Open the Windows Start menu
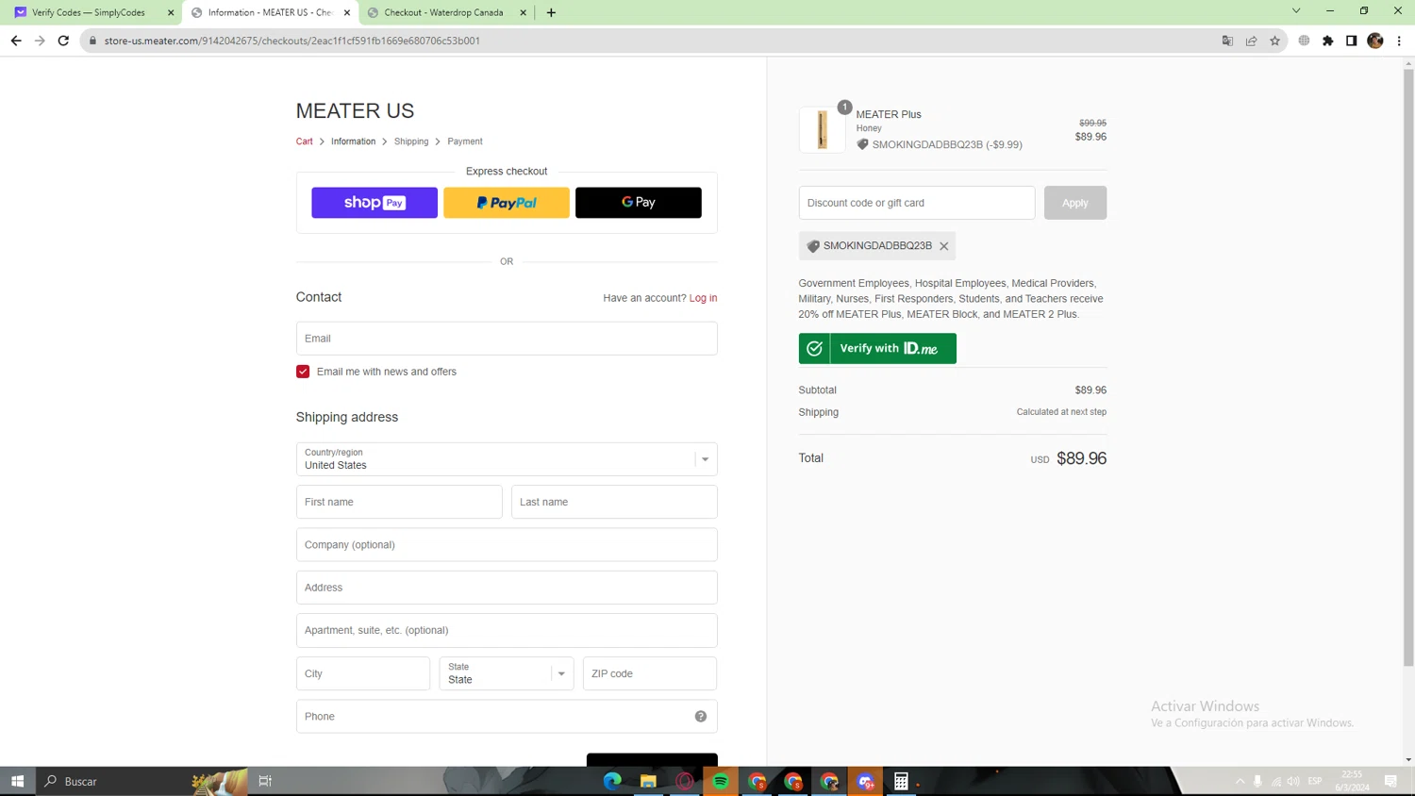The height and width of the screenshot is (796, 1415). pyautogui.click(x=17, y=781)
